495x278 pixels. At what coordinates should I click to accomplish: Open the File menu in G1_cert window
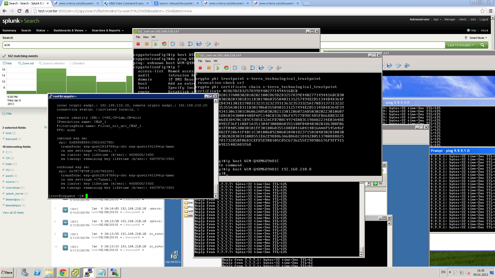138,37
